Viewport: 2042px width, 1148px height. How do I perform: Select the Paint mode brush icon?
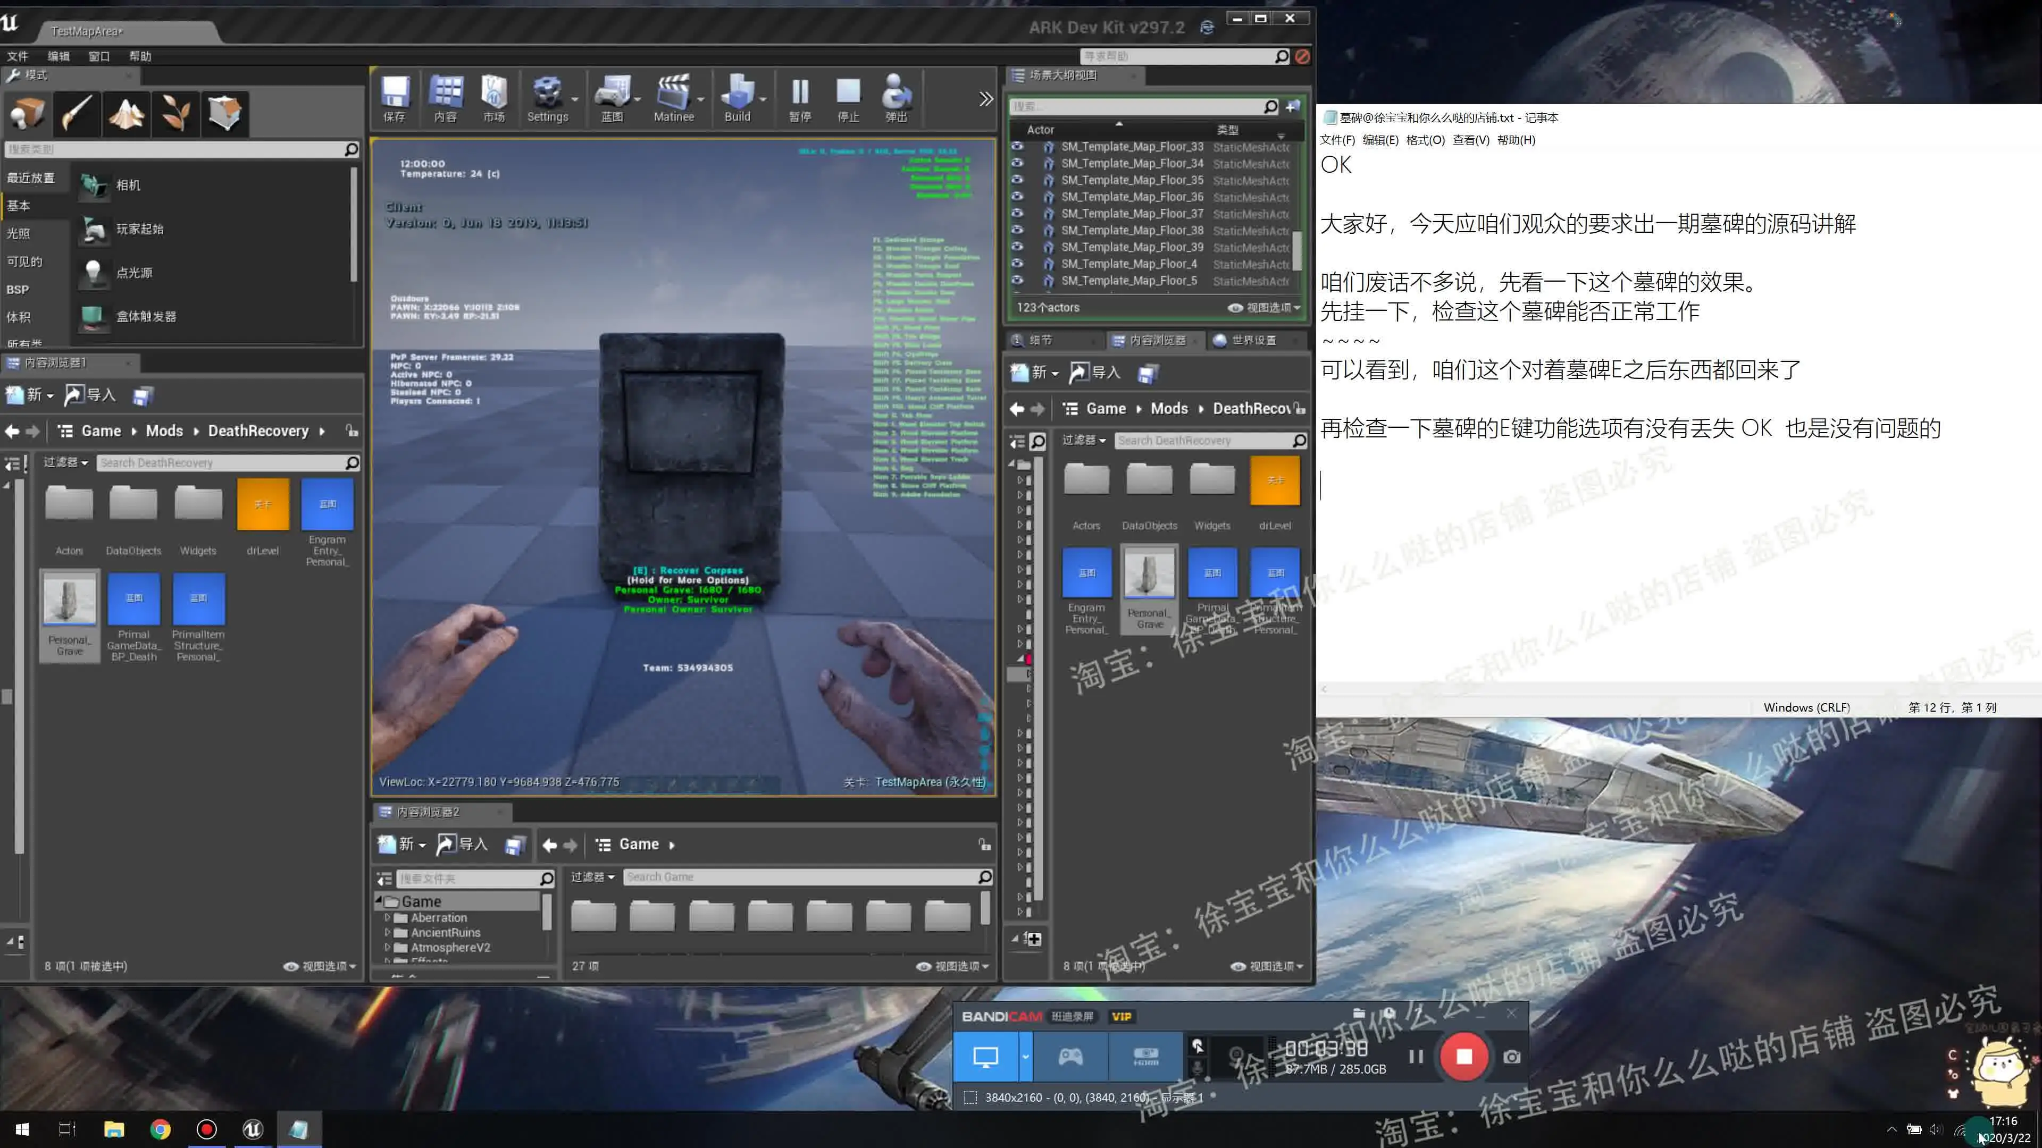(x=77, y=113)
